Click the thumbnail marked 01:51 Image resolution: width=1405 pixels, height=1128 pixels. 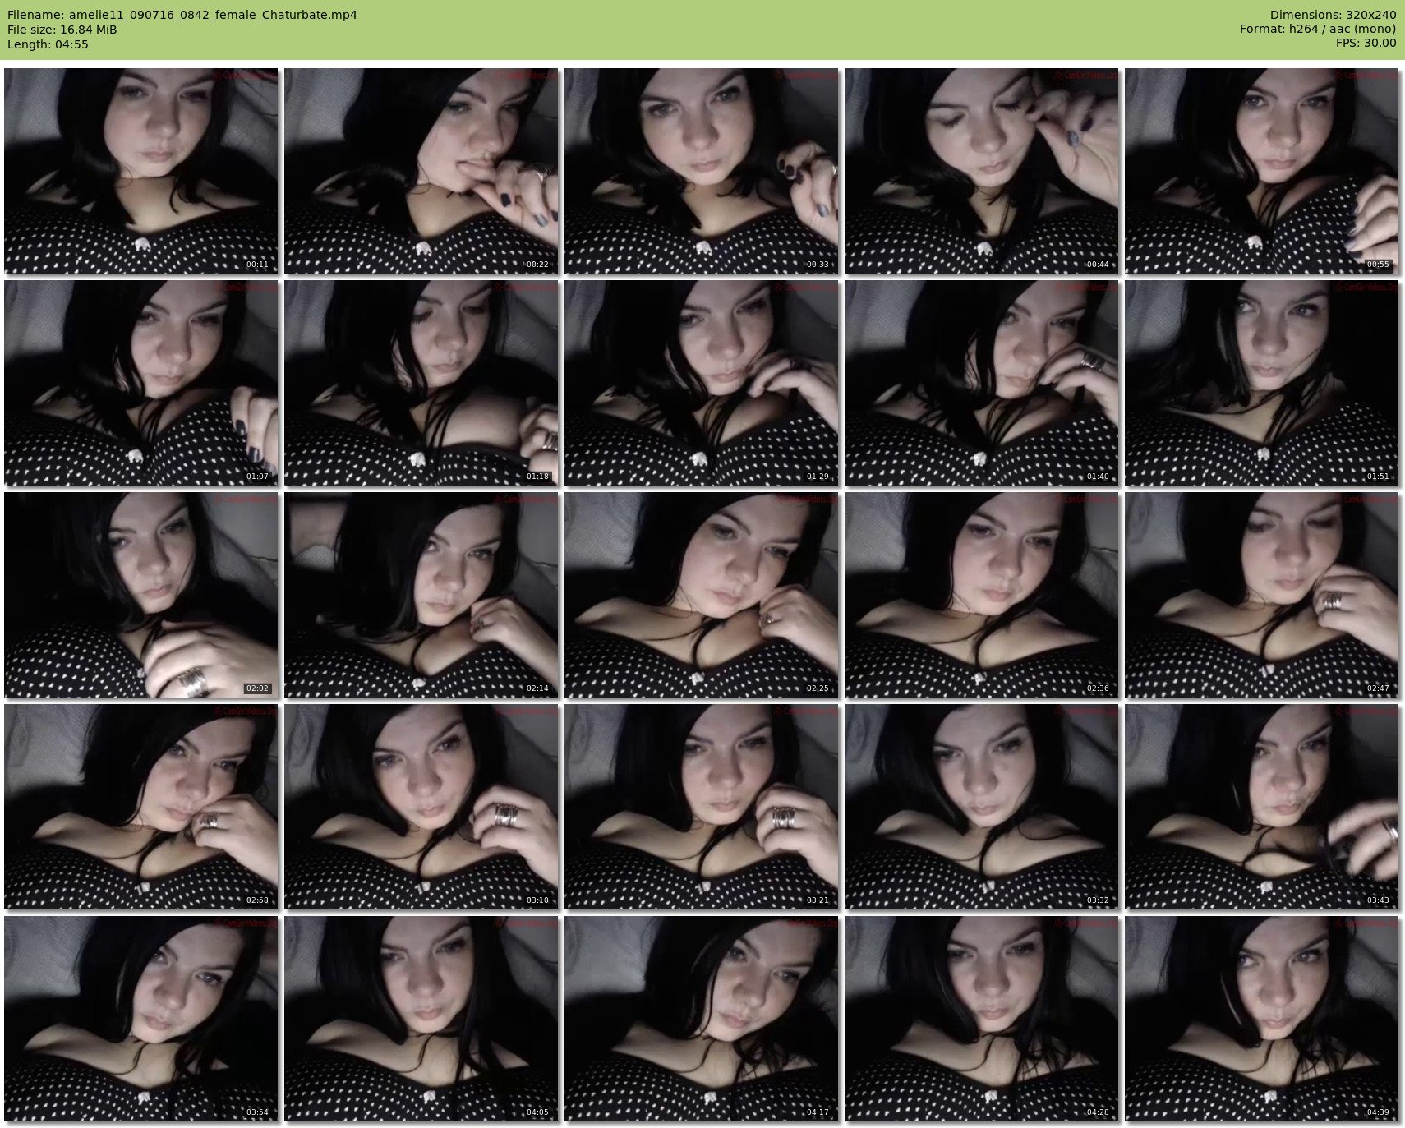[1261, 383]
